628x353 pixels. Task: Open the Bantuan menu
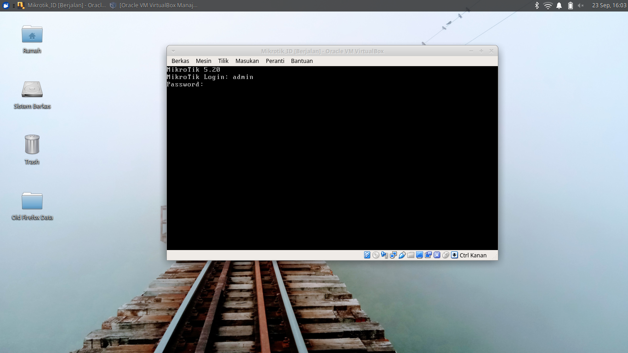[302, 61]
